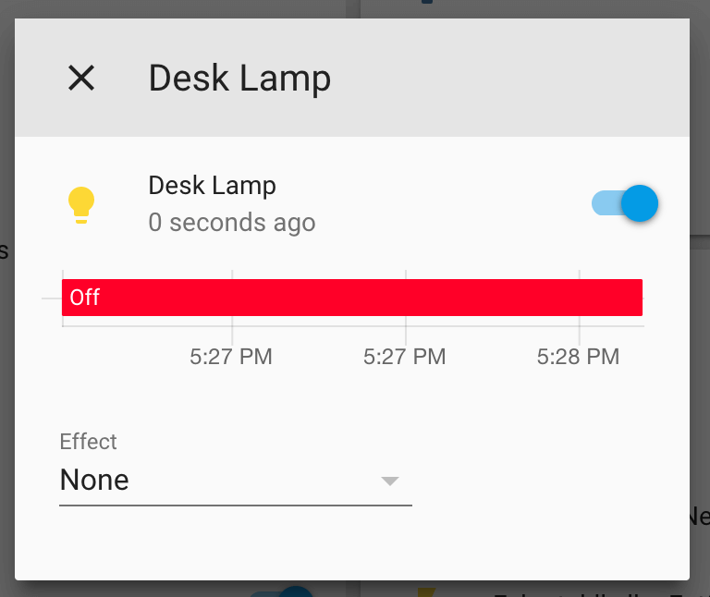
Task: Click the Effect dropdown arrow
Action: [389, 481]
